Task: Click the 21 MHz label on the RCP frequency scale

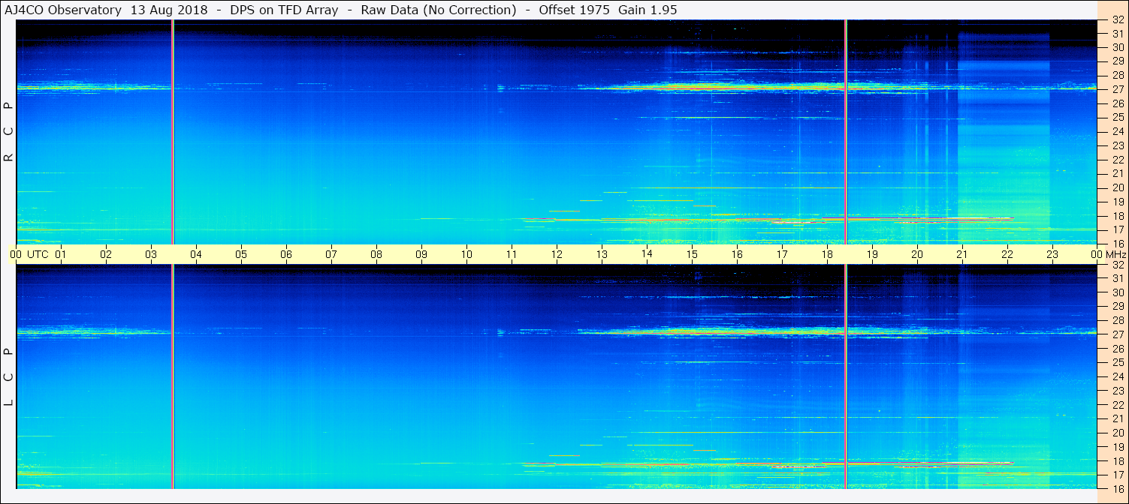Action: [x=1118, y=173]
